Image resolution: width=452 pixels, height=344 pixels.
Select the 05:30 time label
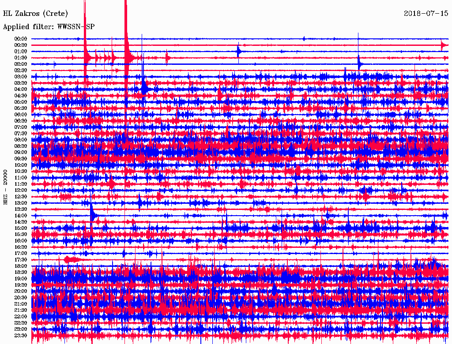tap(21, 108)
